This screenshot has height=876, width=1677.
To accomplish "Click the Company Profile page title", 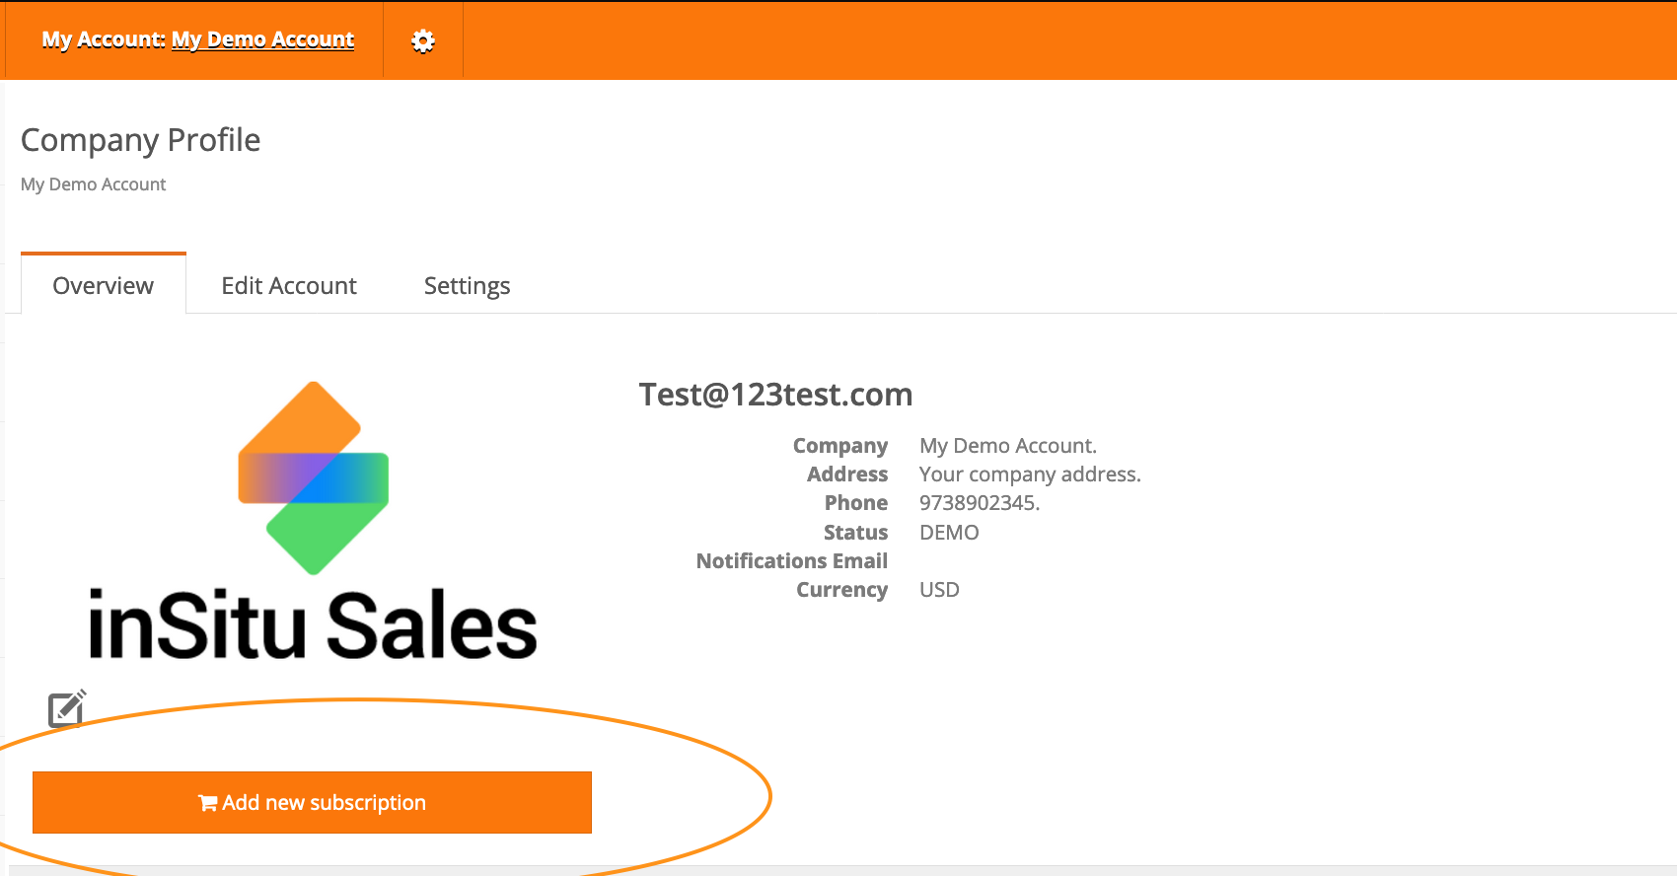I will [140, 140].
